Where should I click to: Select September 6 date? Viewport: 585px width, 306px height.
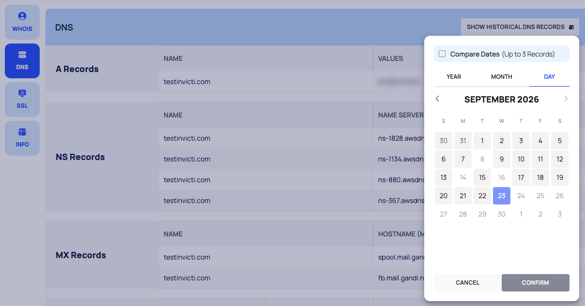(444, 159)
